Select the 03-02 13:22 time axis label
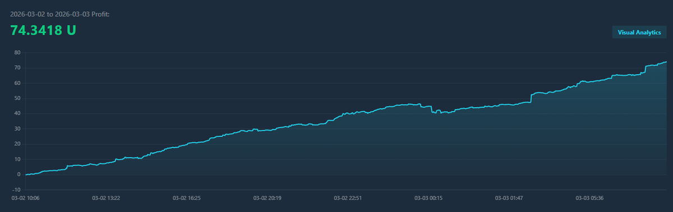Screen dimensions: 673x212 click(x=106, y=197)
